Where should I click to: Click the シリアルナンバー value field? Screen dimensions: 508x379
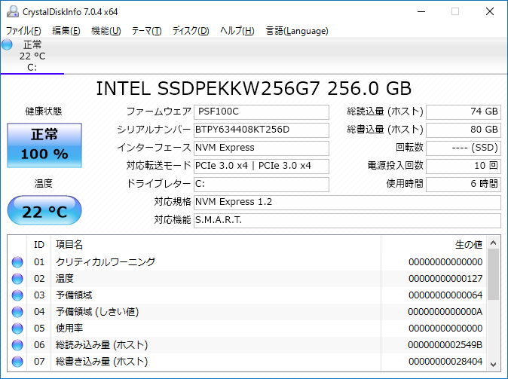tap(261, 130)
